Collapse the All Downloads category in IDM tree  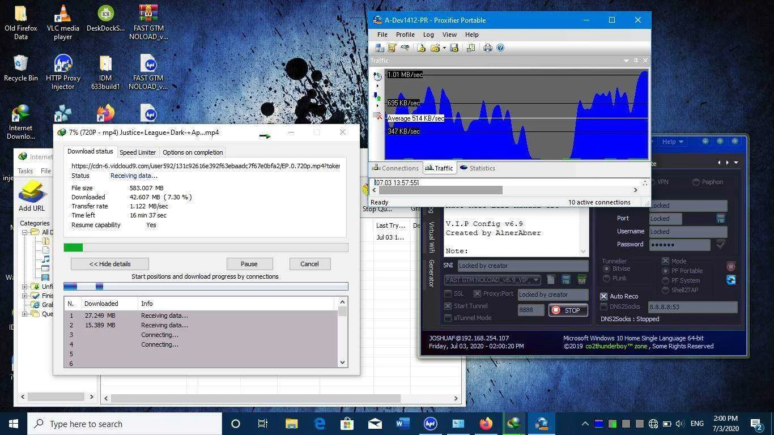24,232
